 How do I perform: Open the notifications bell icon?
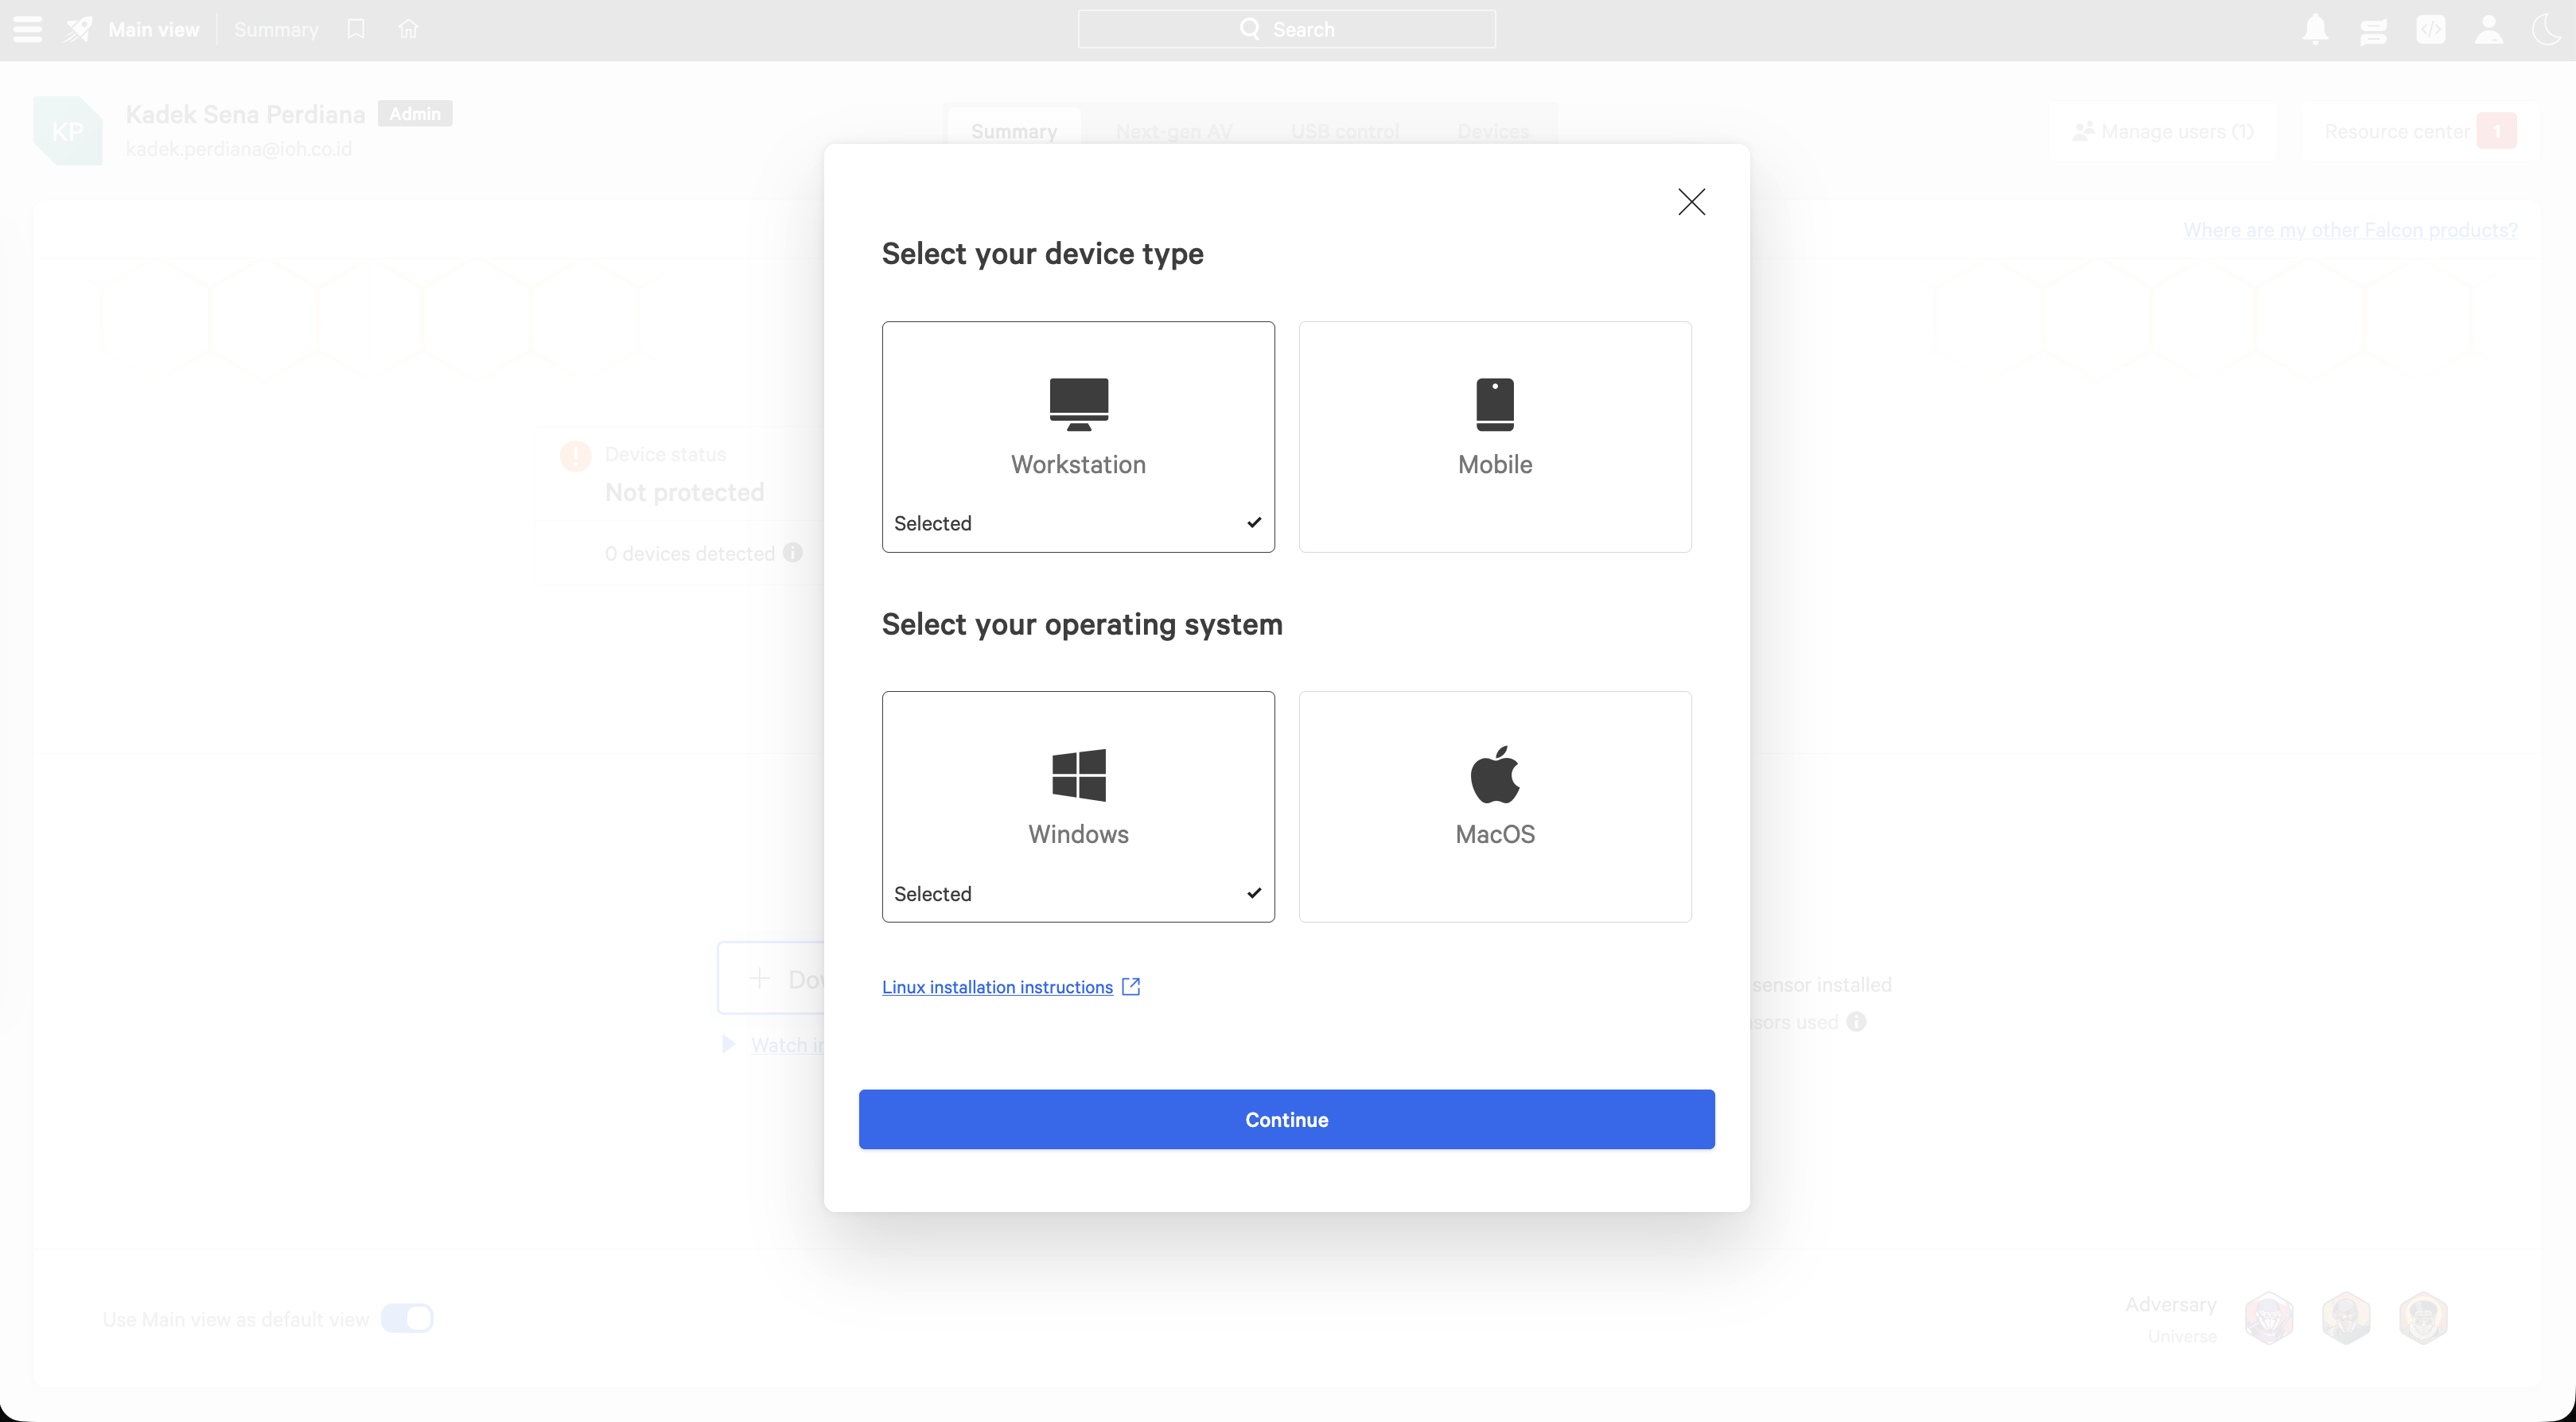pyautogui.click(x=2316, y=29)
